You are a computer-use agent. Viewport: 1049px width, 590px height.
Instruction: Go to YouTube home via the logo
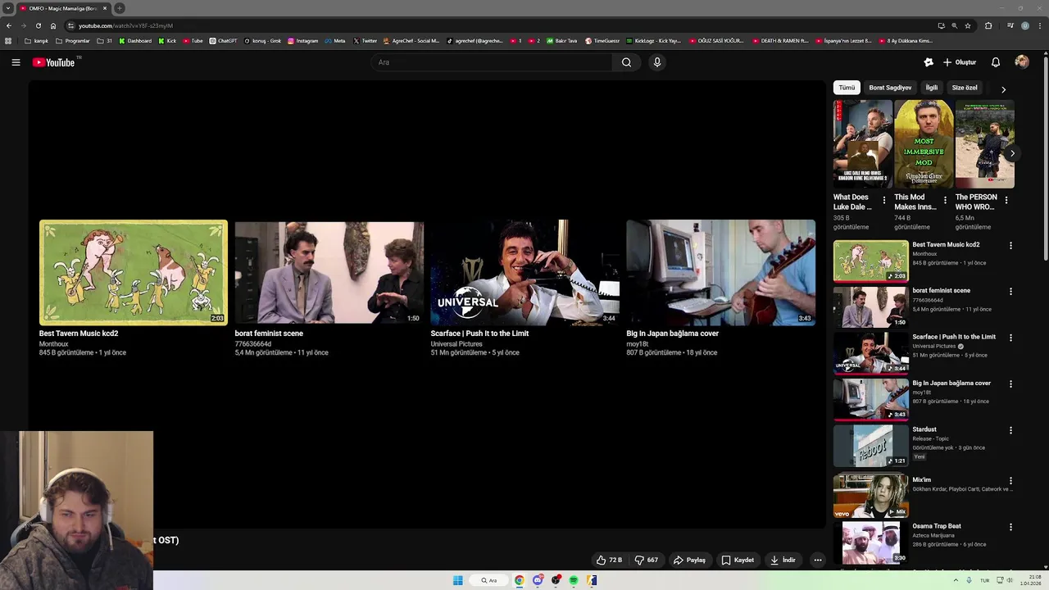click(54, 62)
